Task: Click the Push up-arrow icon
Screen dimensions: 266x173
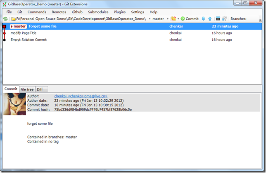Action: [x=210, y=19]
